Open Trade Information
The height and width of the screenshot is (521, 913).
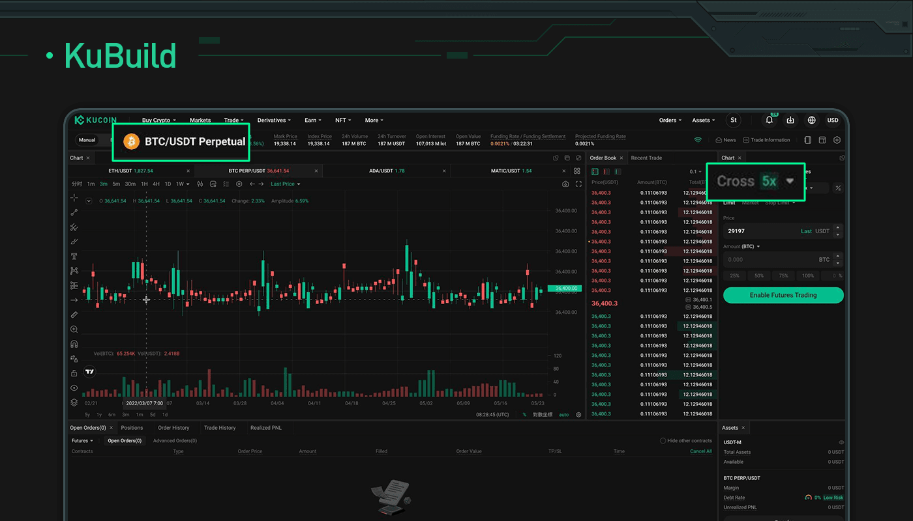pyautogui.click(x=766, y=140)
